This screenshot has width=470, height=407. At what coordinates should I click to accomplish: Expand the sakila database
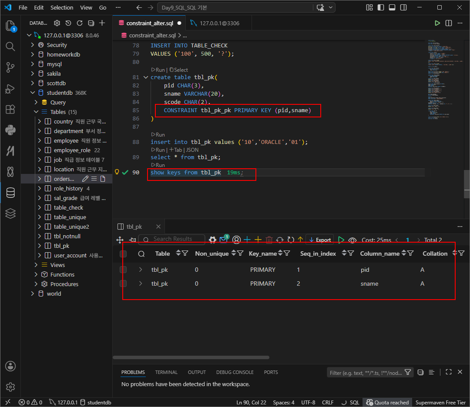click(x=33, y=73)
